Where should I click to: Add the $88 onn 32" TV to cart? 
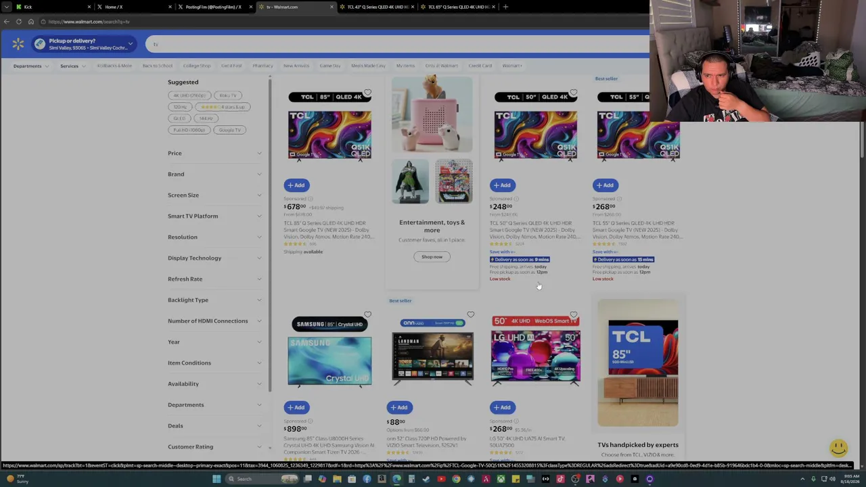click(x=399, y=407)
